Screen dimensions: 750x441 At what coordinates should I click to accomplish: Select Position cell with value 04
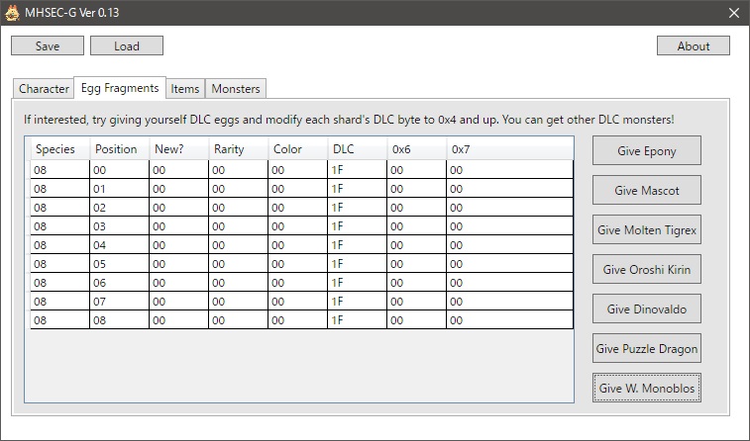pyautogui.click(x=120, y=245)
